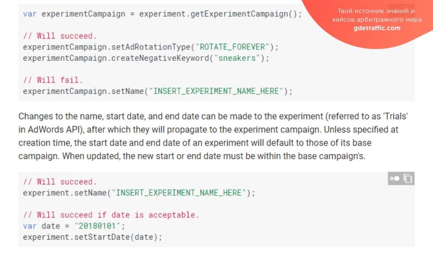The width and height of the screenshot is (433, 258).
Task: Click the createNegativeKeyword("sneakers") code line
Action: [x=146, y=58]
